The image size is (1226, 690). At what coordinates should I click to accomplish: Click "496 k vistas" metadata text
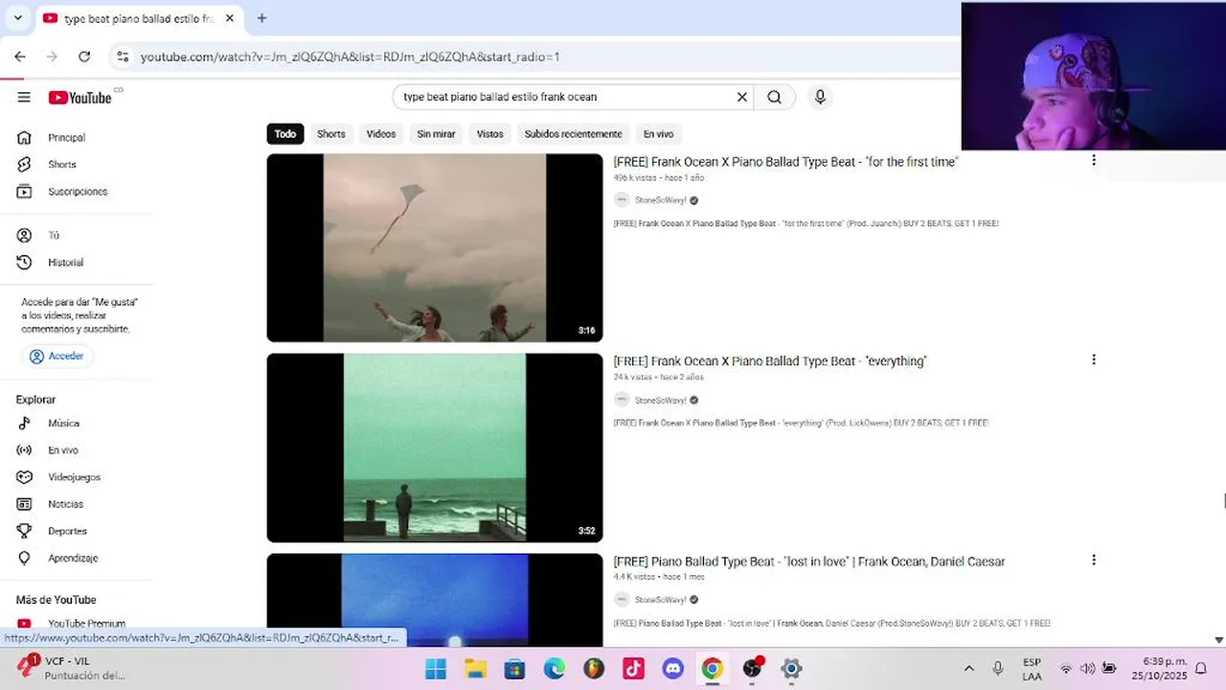(635, 177)
